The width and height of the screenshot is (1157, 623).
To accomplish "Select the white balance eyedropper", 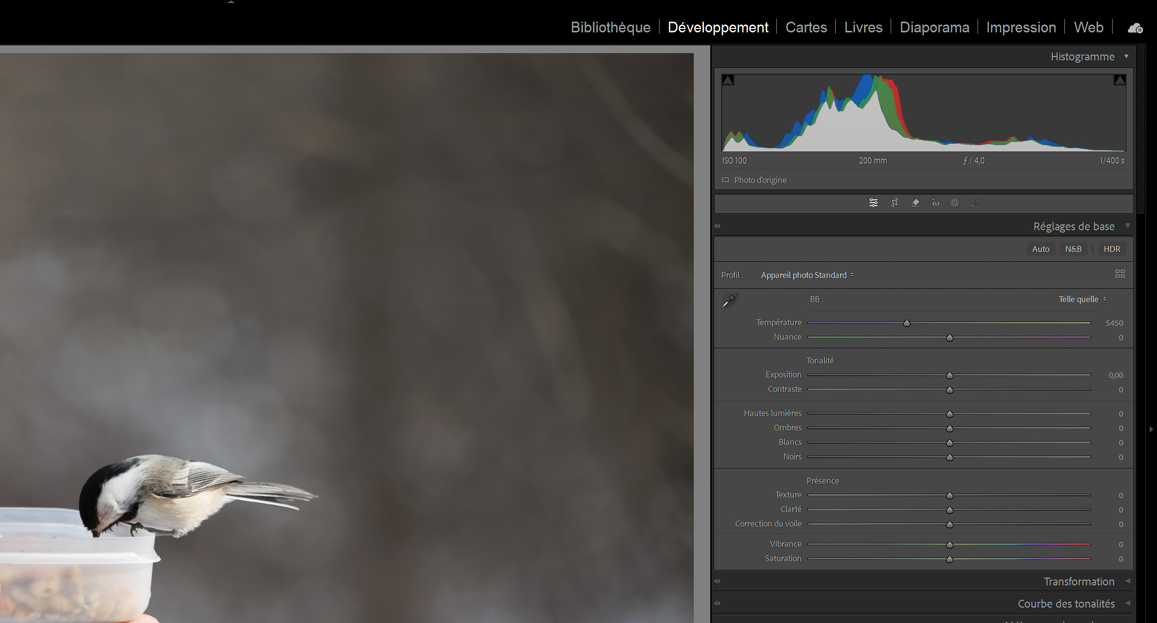I will 730,299.
